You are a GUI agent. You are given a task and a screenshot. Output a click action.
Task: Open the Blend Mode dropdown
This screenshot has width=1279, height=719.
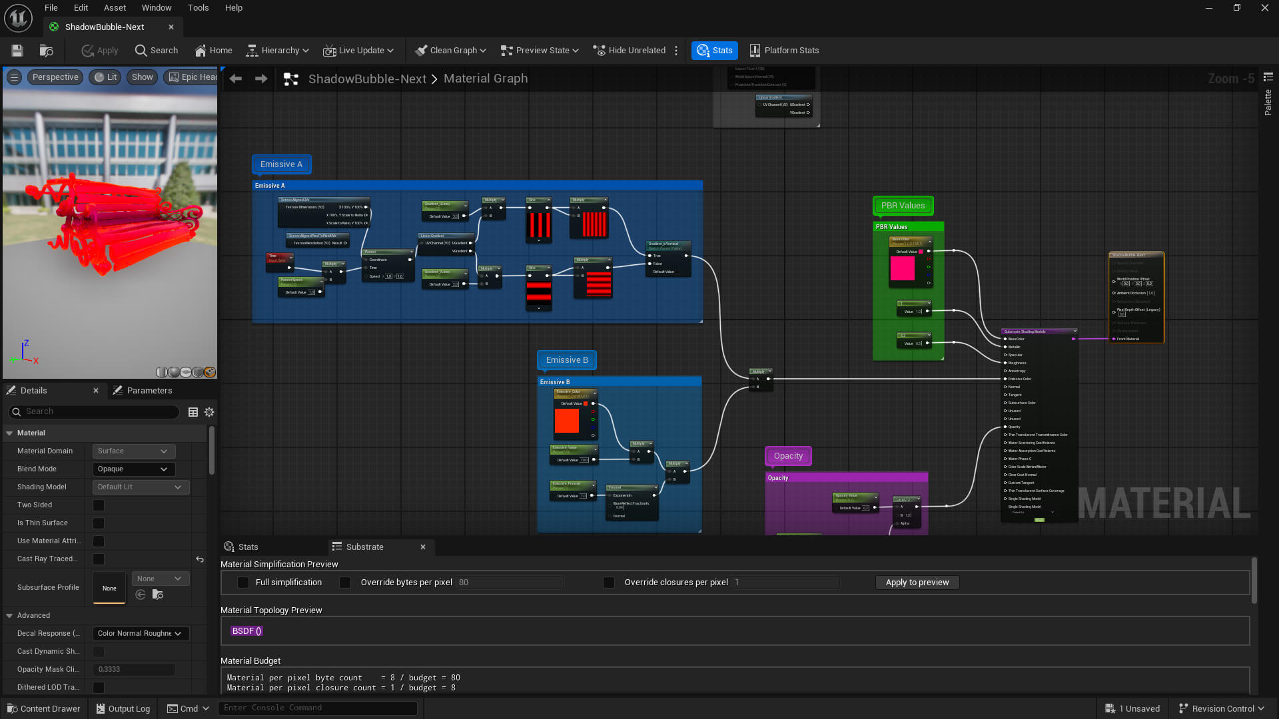133,469
